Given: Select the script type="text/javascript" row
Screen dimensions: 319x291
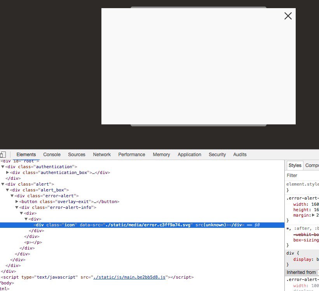Looking at the screenshot, I should pos(97,277).
